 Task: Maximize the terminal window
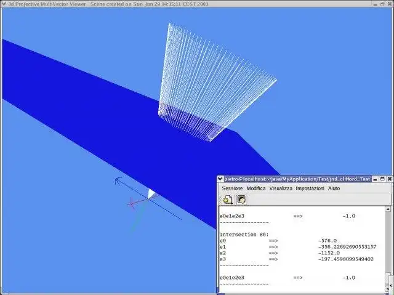pyautogui.click(x=382, y=179)
